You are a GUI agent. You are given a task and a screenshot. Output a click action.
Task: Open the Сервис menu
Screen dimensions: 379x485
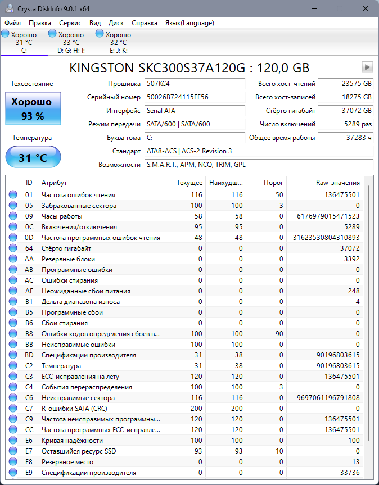pyautogui.click(x=70, y=23)
